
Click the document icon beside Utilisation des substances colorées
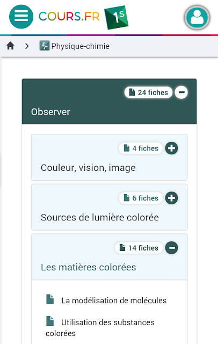point(50,321)
